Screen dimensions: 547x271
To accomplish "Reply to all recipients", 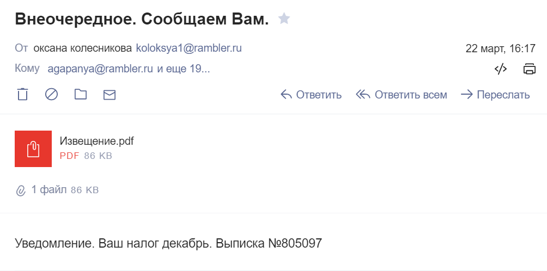I will 402,95.
